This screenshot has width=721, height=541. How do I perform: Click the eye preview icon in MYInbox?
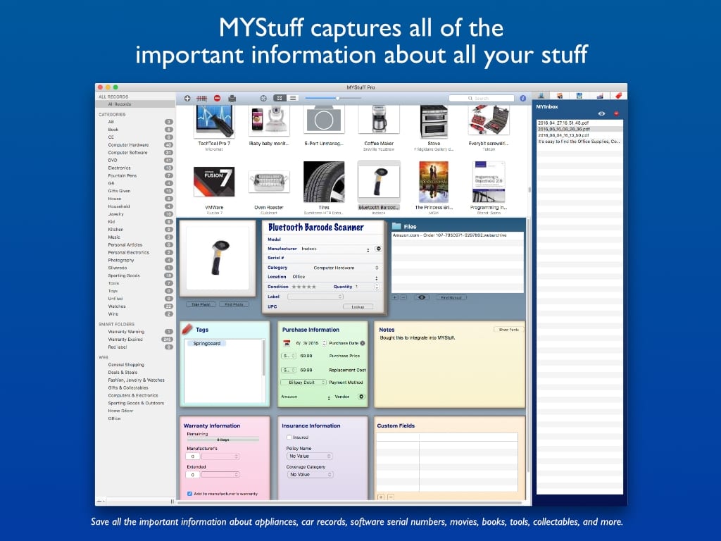tap(601, 113)
